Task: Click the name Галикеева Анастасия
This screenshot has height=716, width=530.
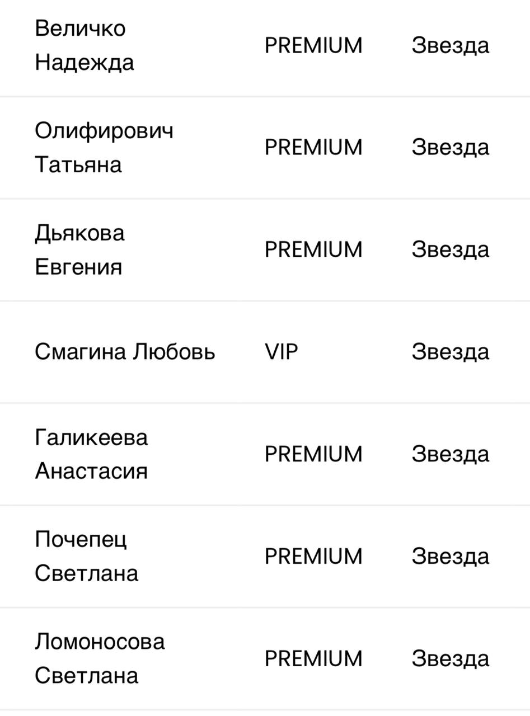Action: tap(91, 454)
